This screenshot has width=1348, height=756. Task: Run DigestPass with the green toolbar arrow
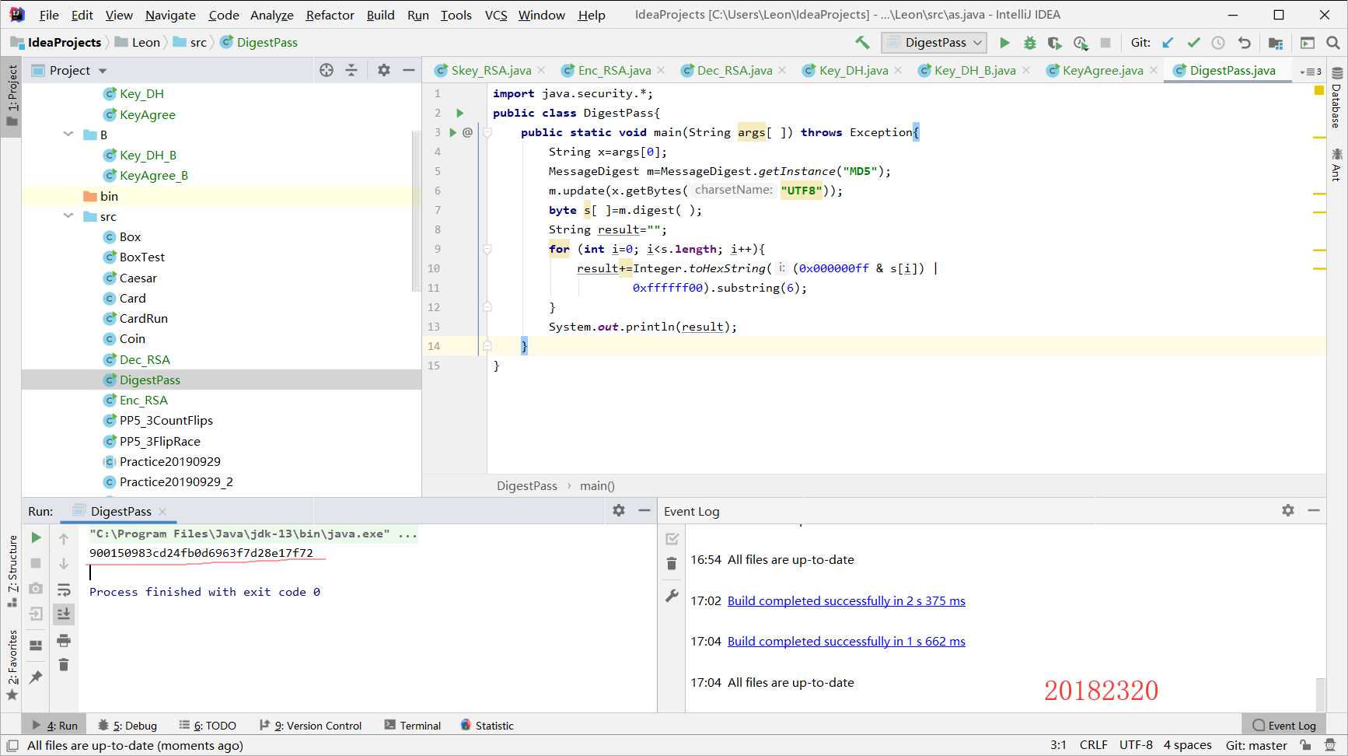pos(1004,43)
